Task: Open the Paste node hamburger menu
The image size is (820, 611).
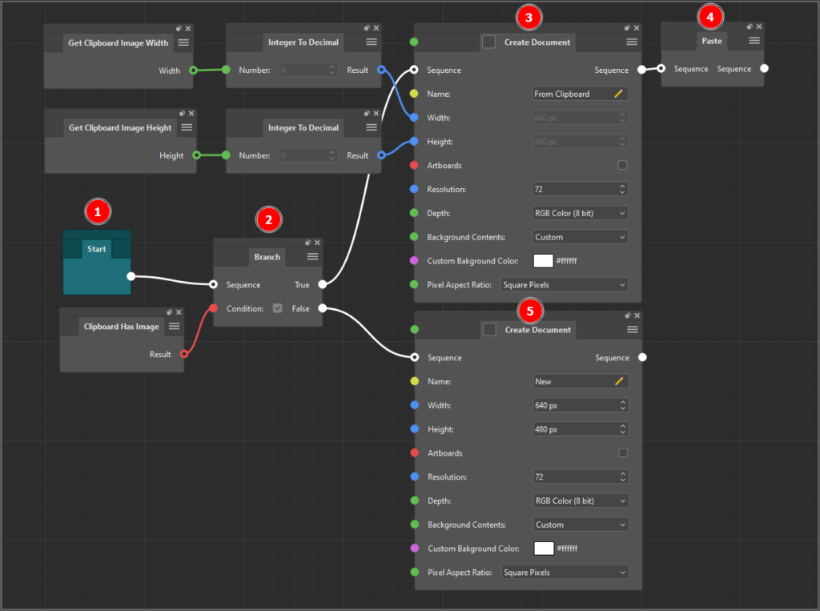Action: pos(754,40)
